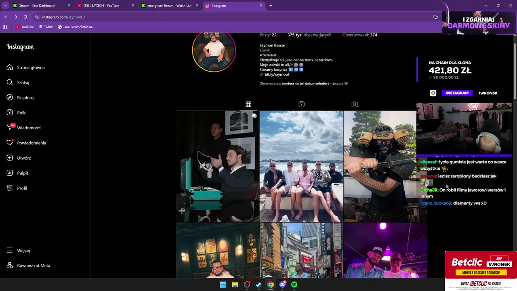Open the profile picture story ring
Image resolution: width=517 pixels, height=291 pixels.
pyautogui.click(x=214, y=51)
